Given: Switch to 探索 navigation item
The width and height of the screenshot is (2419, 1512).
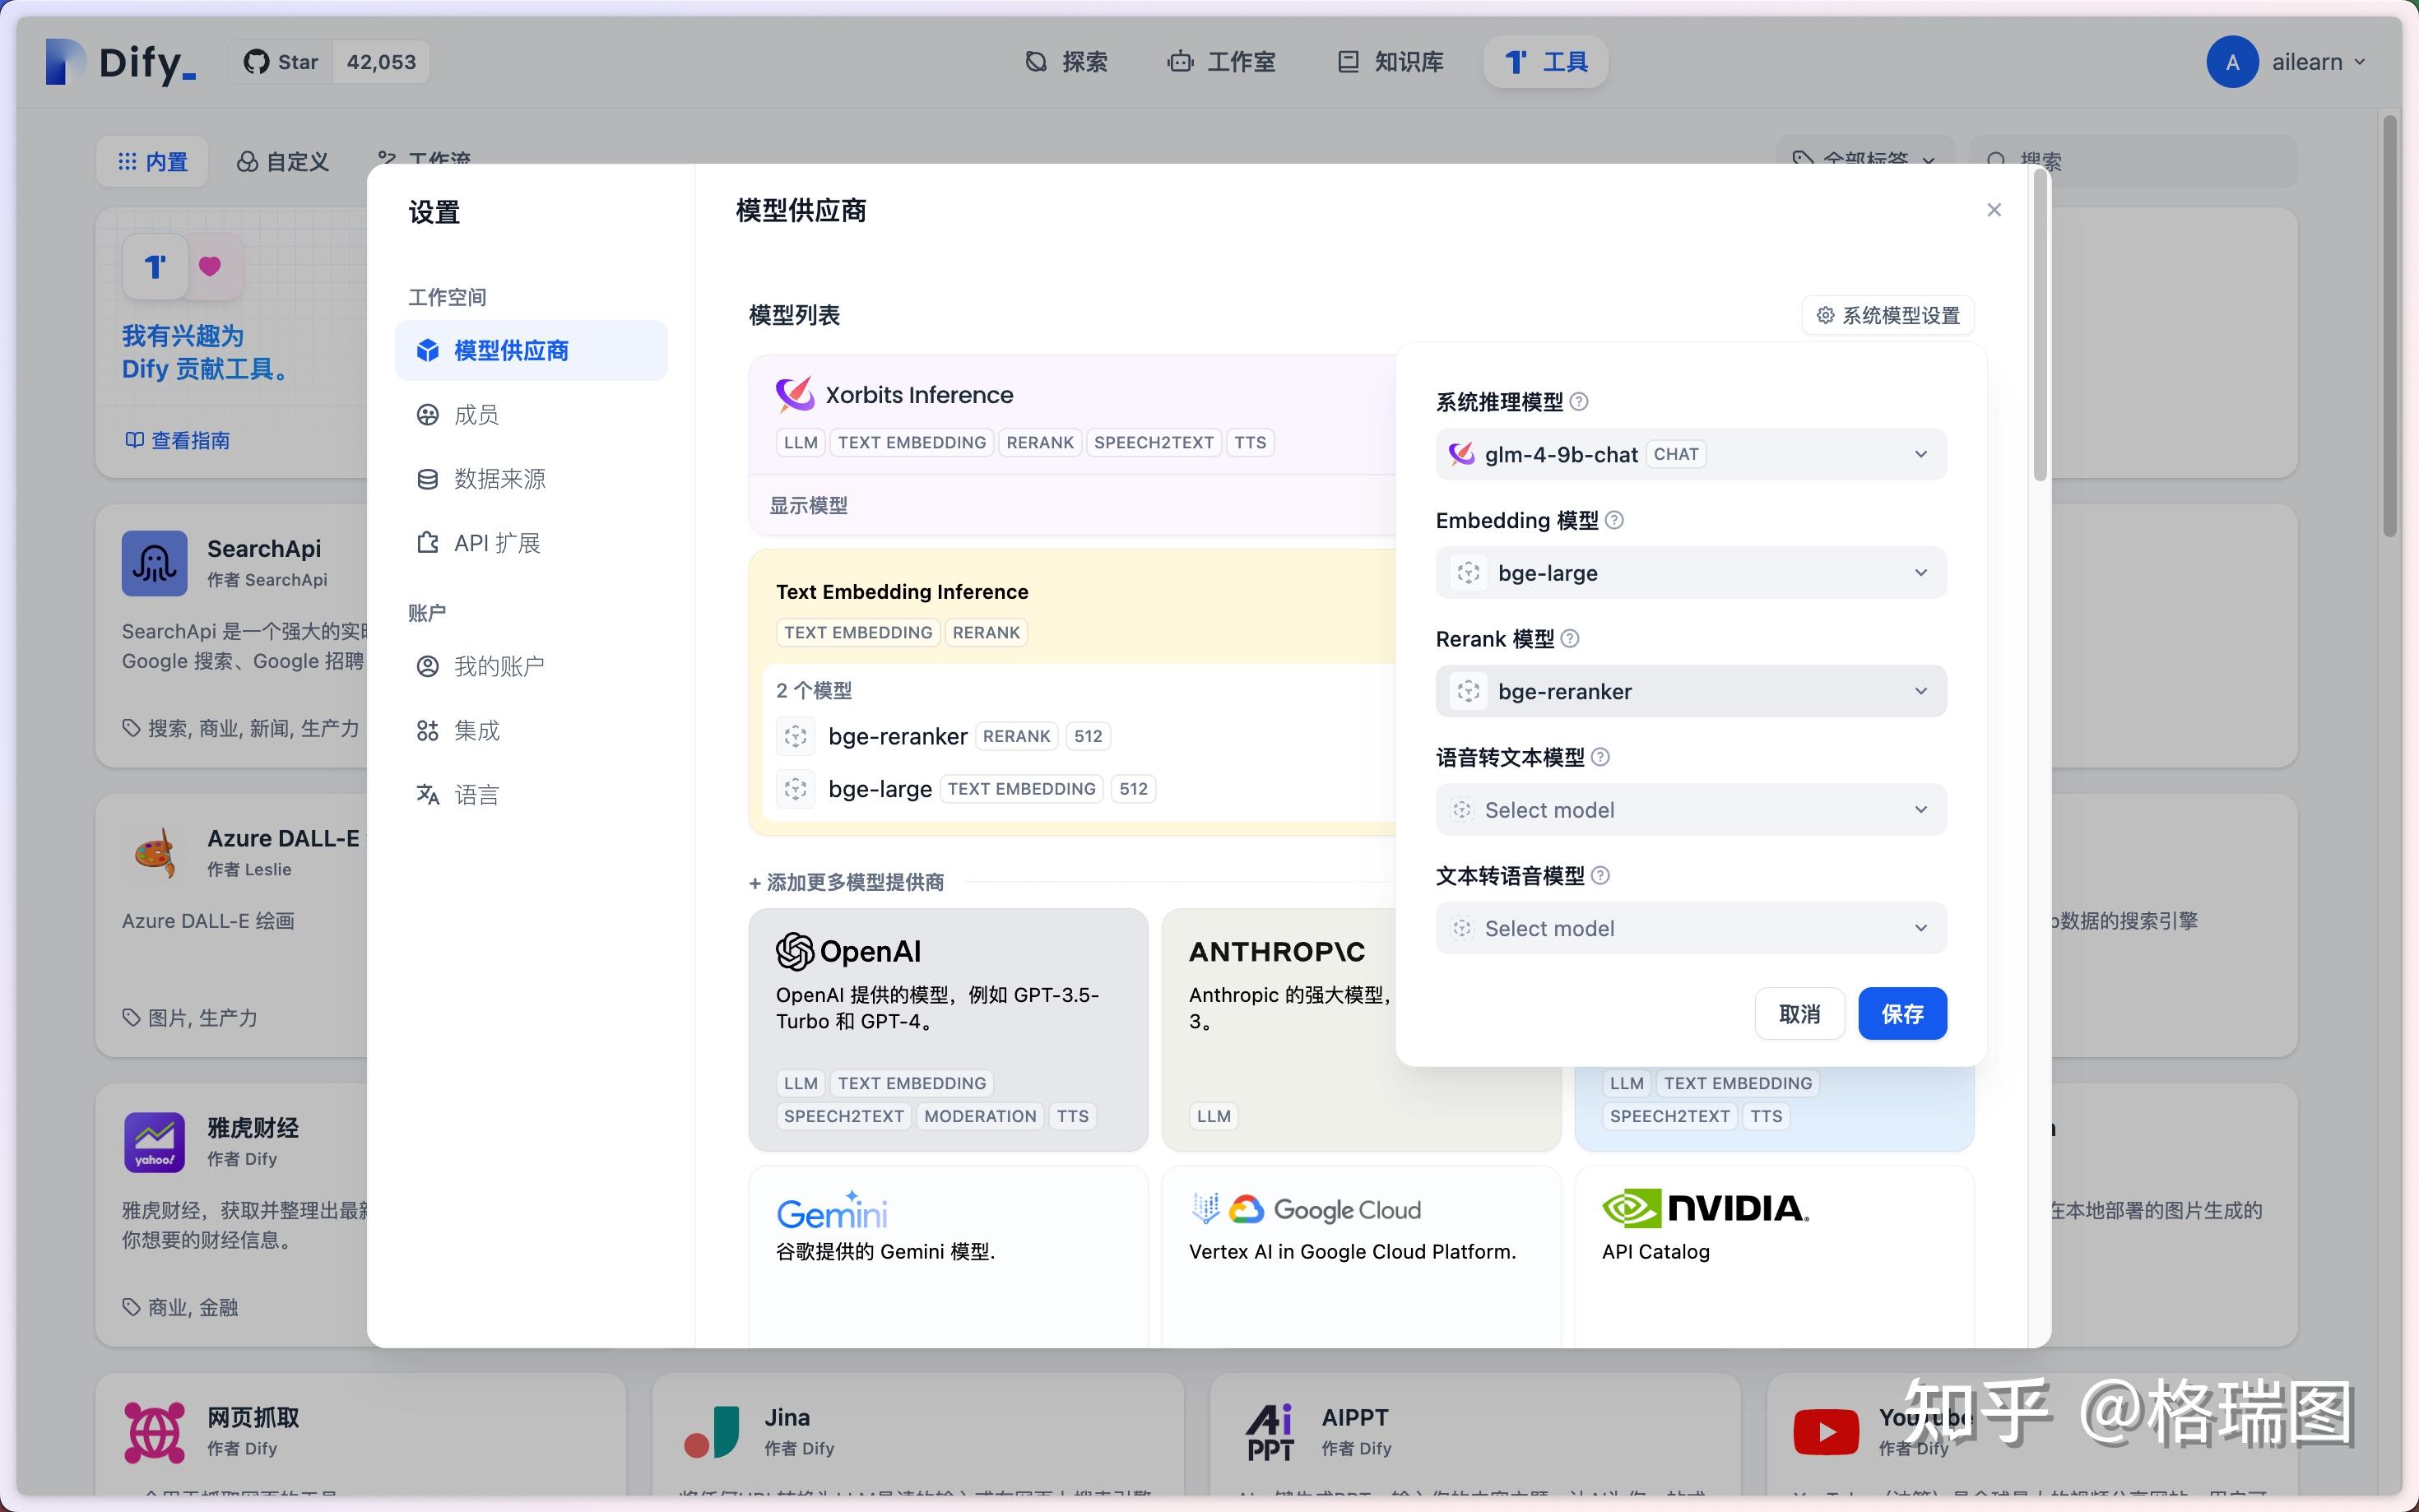Looking at the screenshot, I should click(1066, 61).
